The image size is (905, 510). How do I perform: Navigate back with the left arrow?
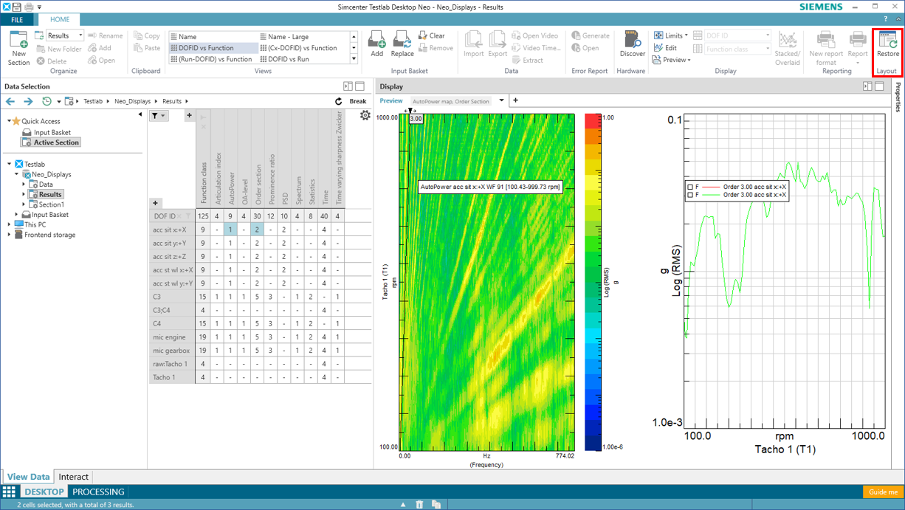click(10, 101)
